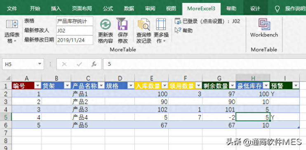Click the 剩余数量 cell showing -2
306x150 pixels.
(x=219, y=117)
